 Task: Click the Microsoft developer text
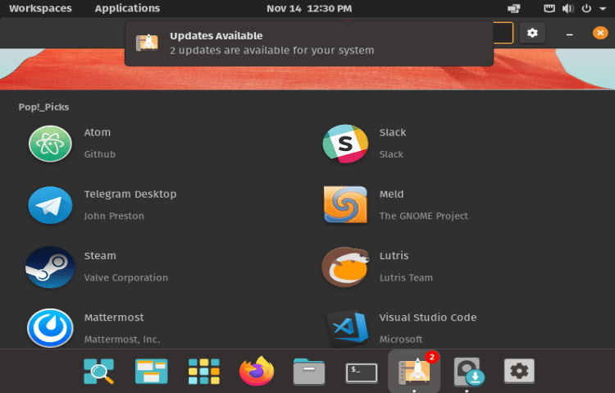click(401, 339)
